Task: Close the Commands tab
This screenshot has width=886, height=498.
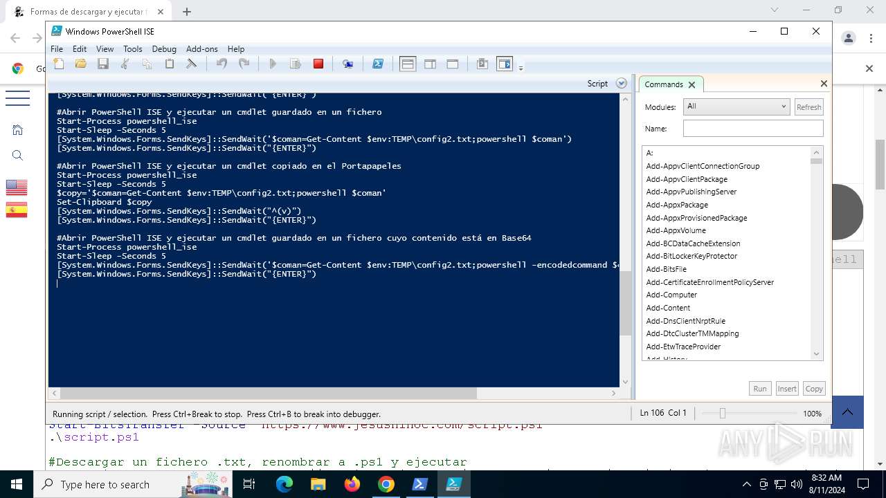Action: (x=691, y=84)
